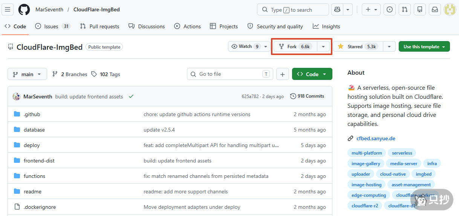Open commit hash 625a782
The image size is (459, 216).
250,97
